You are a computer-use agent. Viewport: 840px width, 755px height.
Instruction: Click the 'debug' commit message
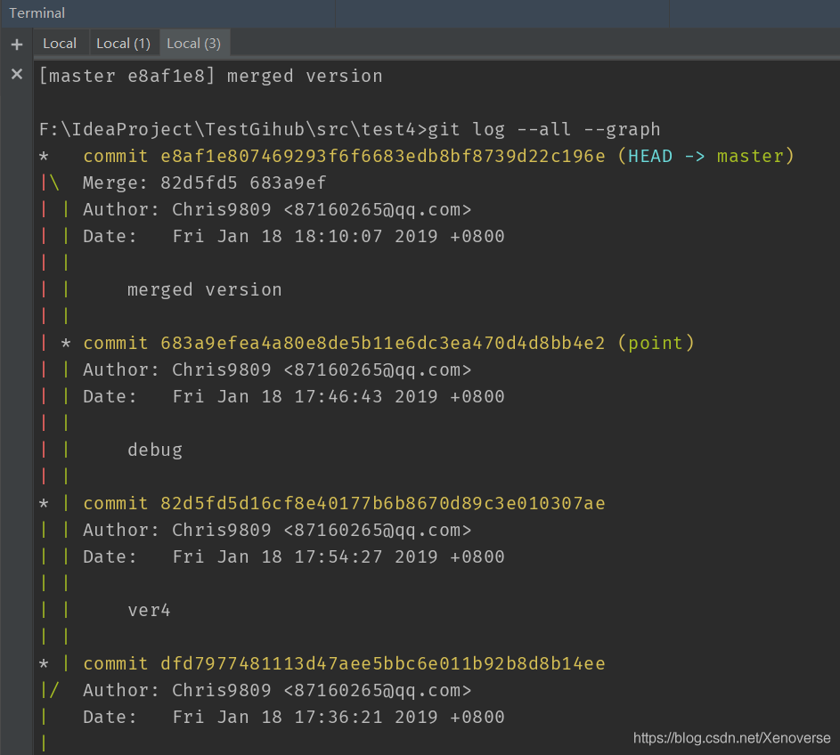point(155,451)
